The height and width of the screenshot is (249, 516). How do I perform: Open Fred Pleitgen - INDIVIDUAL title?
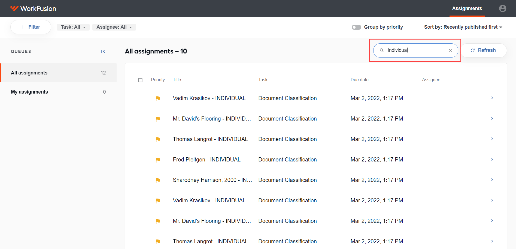207,160
